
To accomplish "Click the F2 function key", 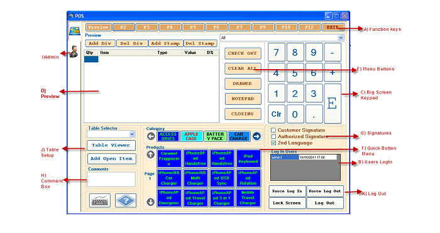I will [x=123, y=27].
